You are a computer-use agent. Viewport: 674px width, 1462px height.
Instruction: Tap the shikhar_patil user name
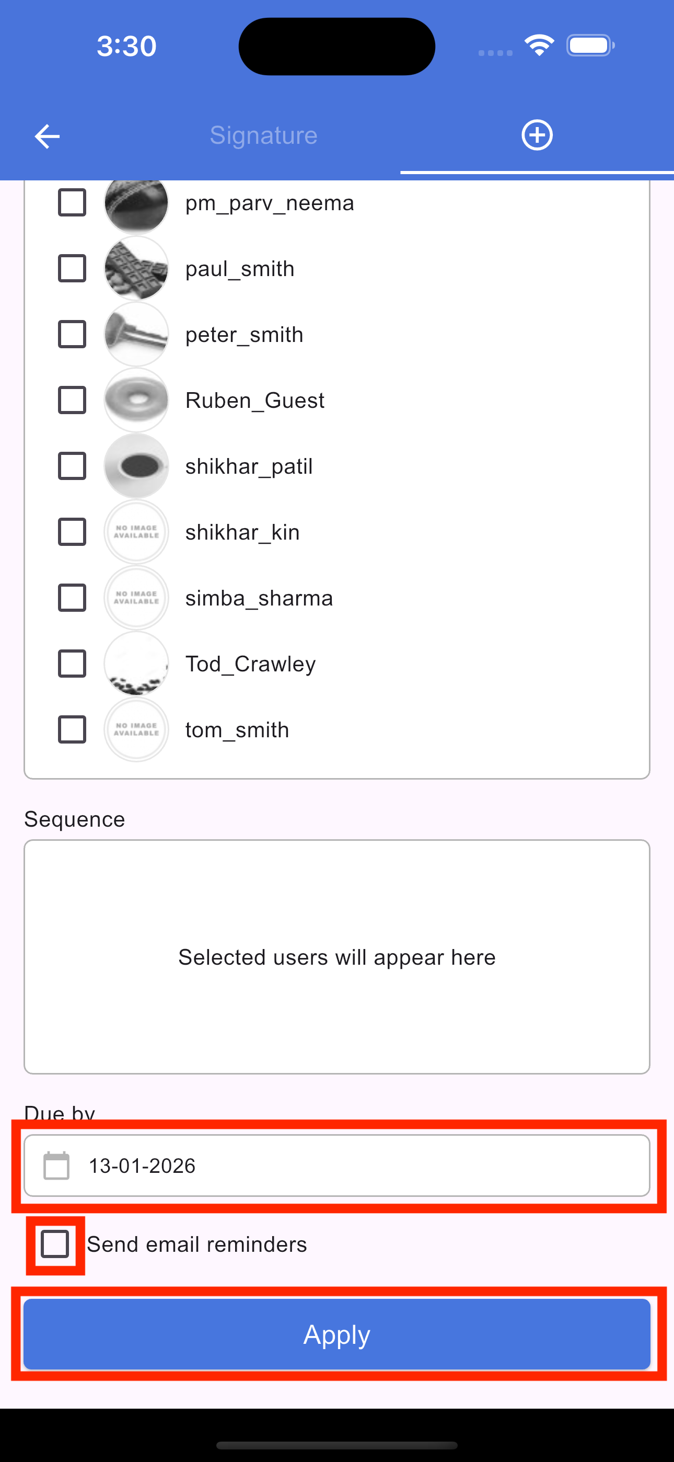pos(249,466)
